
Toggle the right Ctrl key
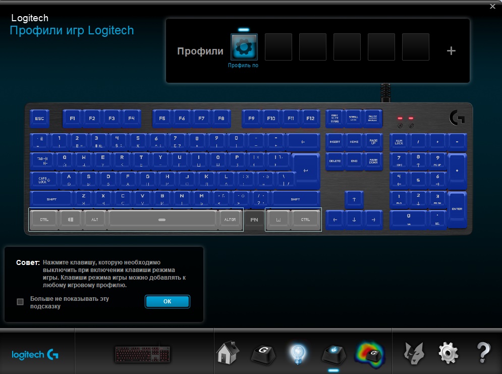coord(305,220)
